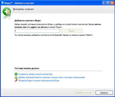Click heading Добавить контакт Skype
This screenshot has height=97, width=115.
[x=28, y=21]
